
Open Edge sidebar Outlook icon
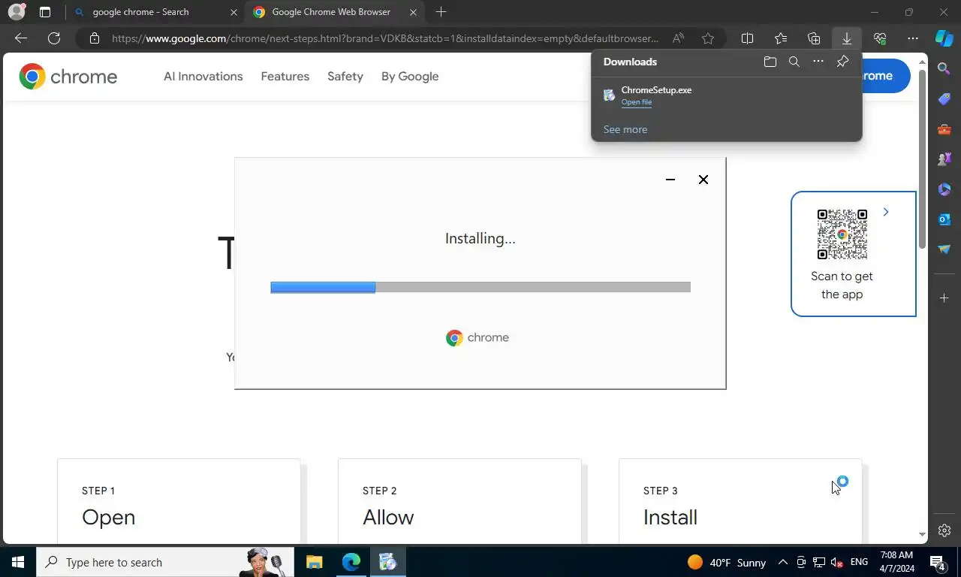[944, 219]
